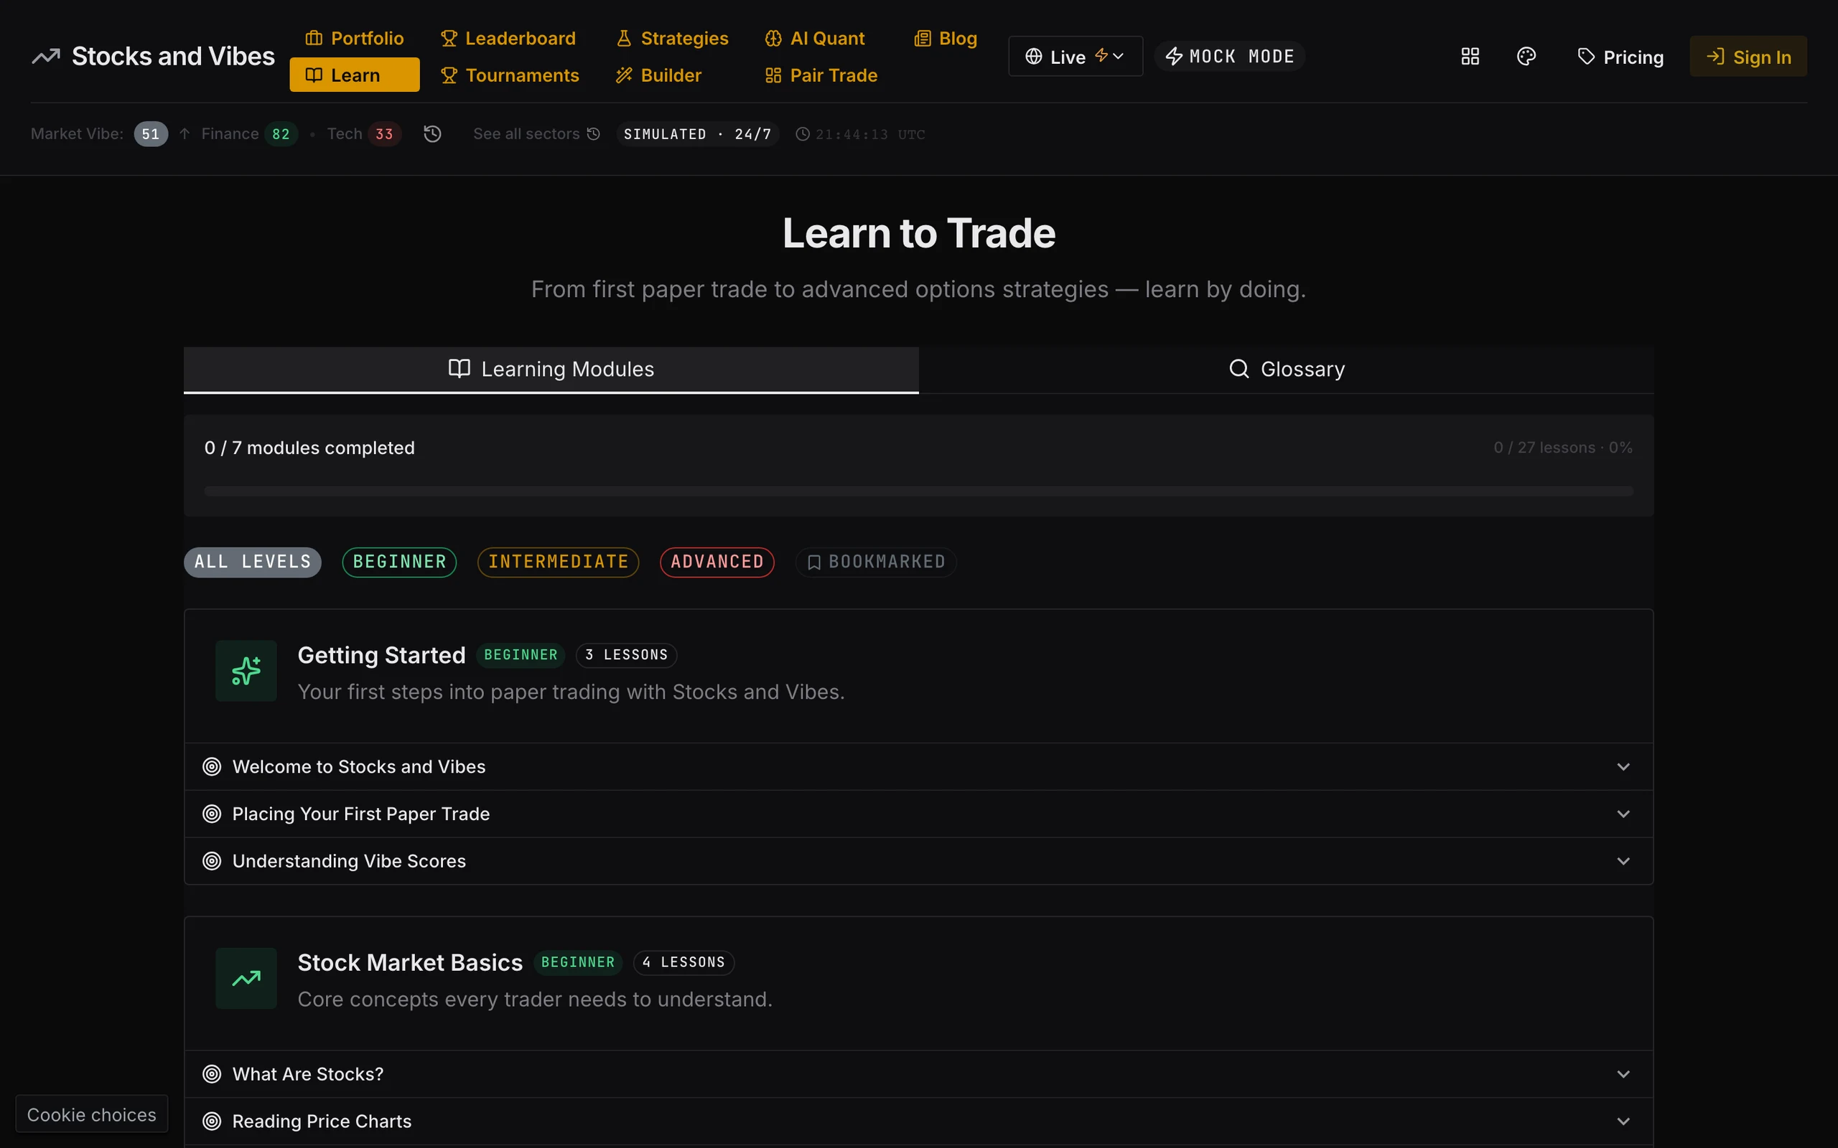Click the up arrow beside Market Vibe score
Viewport: 1838px width, 1148px height.
click(x=185, y=133)
